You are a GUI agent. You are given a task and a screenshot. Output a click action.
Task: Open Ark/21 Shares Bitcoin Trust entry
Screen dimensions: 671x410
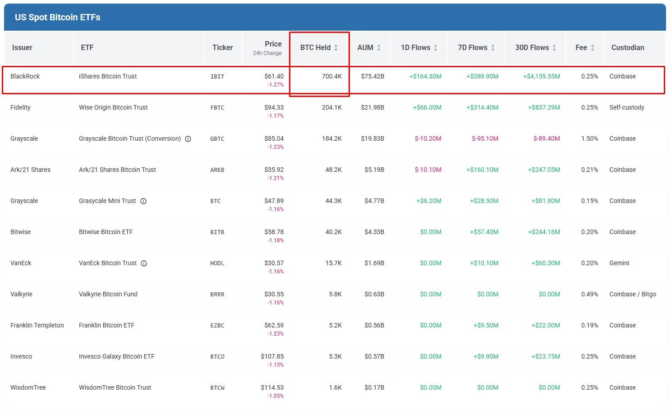click(x=117, y=170)
